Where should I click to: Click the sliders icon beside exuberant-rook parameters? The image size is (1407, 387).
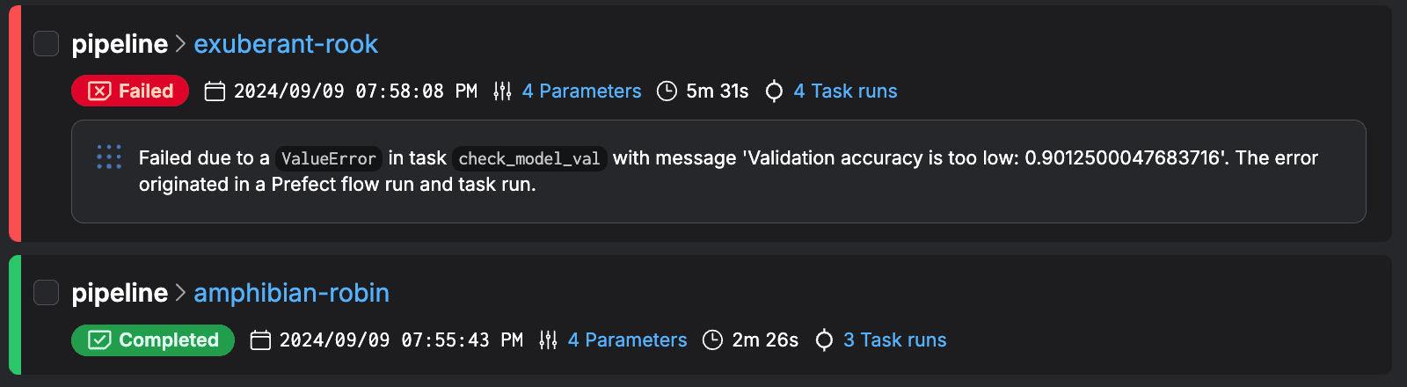coord(502,91)
